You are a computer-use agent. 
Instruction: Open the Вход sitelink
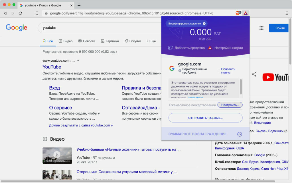click(54, 88)
